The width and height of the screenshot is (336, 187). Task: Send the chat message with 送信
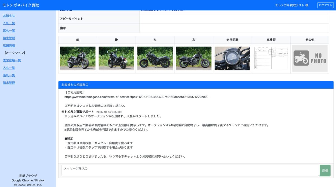pos(325,171)
